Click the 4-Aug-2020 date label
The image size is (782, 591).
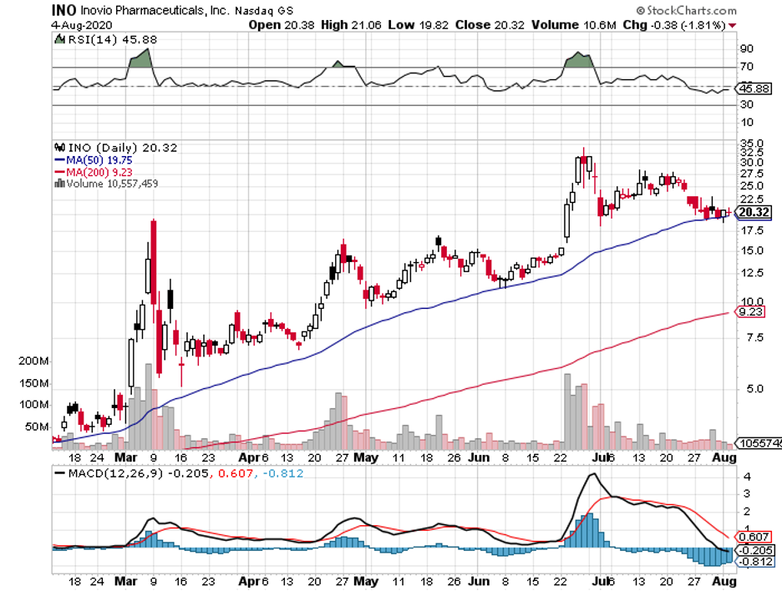click(82, 25)
